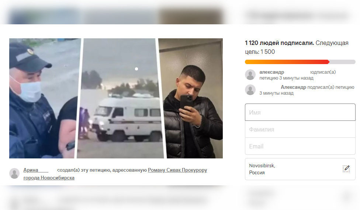The width and height of the screenshot is (360, 210).
Task: Focus the Имя input field
Action: click(300, 112)
